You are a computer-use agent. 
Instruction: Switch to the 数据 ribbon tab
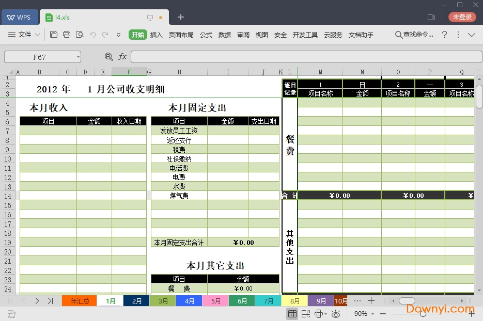(225, 35)
